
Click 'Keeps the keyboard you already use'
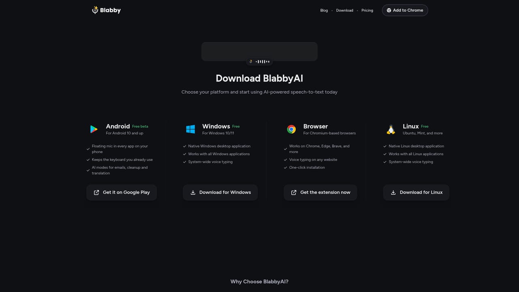122,160
